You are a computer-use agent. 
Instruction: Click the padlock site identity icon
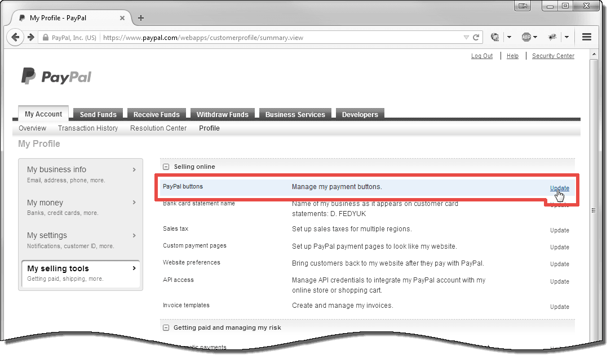[45, 38]
